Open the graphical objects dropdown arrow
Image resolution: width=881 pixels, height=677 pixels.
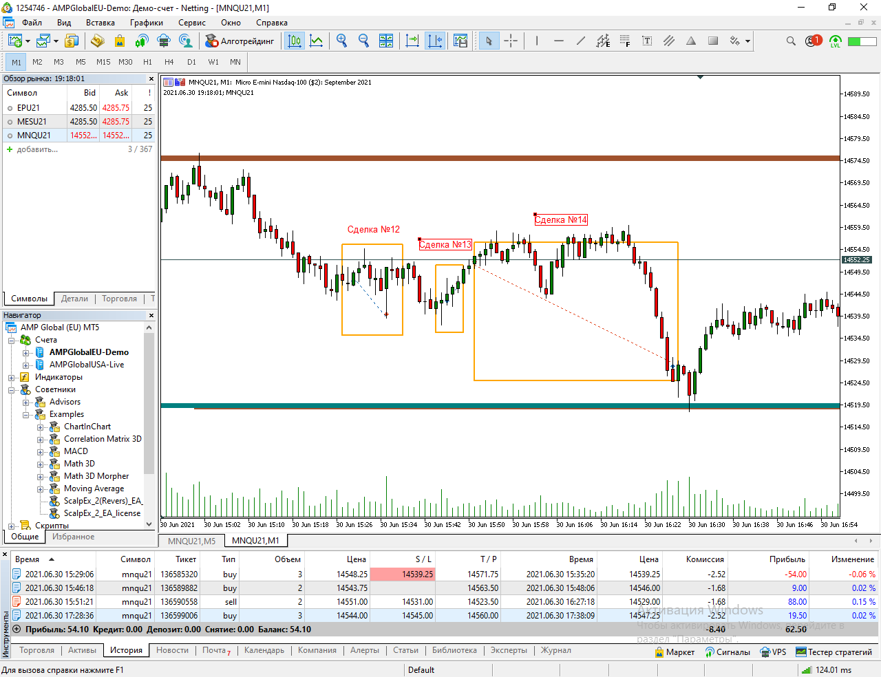point(747,41)
